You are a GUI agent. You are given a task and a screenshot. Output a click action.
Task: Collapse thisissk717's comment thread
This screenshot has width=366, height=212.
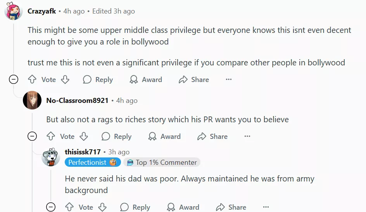[51, 207]
